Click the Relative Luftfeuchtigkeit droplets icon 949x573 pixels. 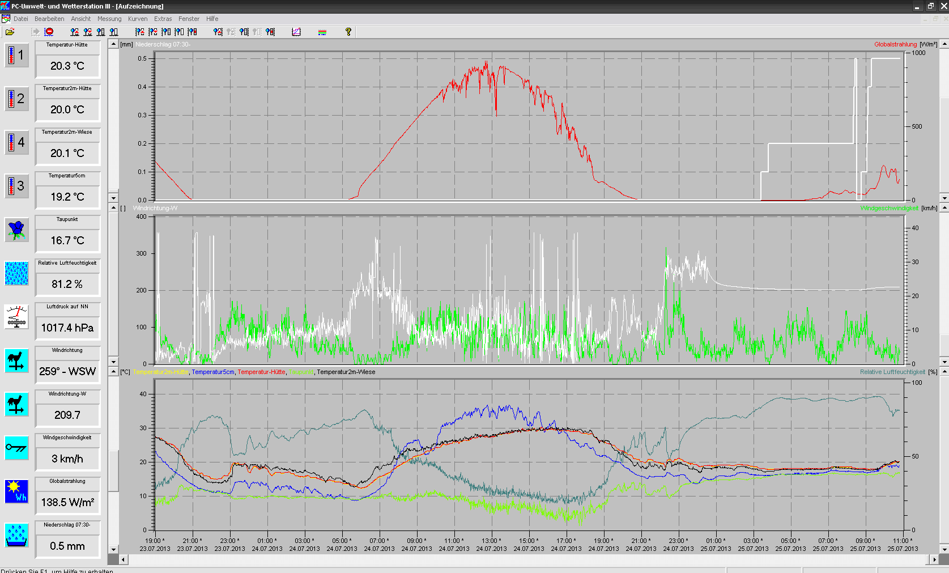pyautogui.click(x=17, y=273)
